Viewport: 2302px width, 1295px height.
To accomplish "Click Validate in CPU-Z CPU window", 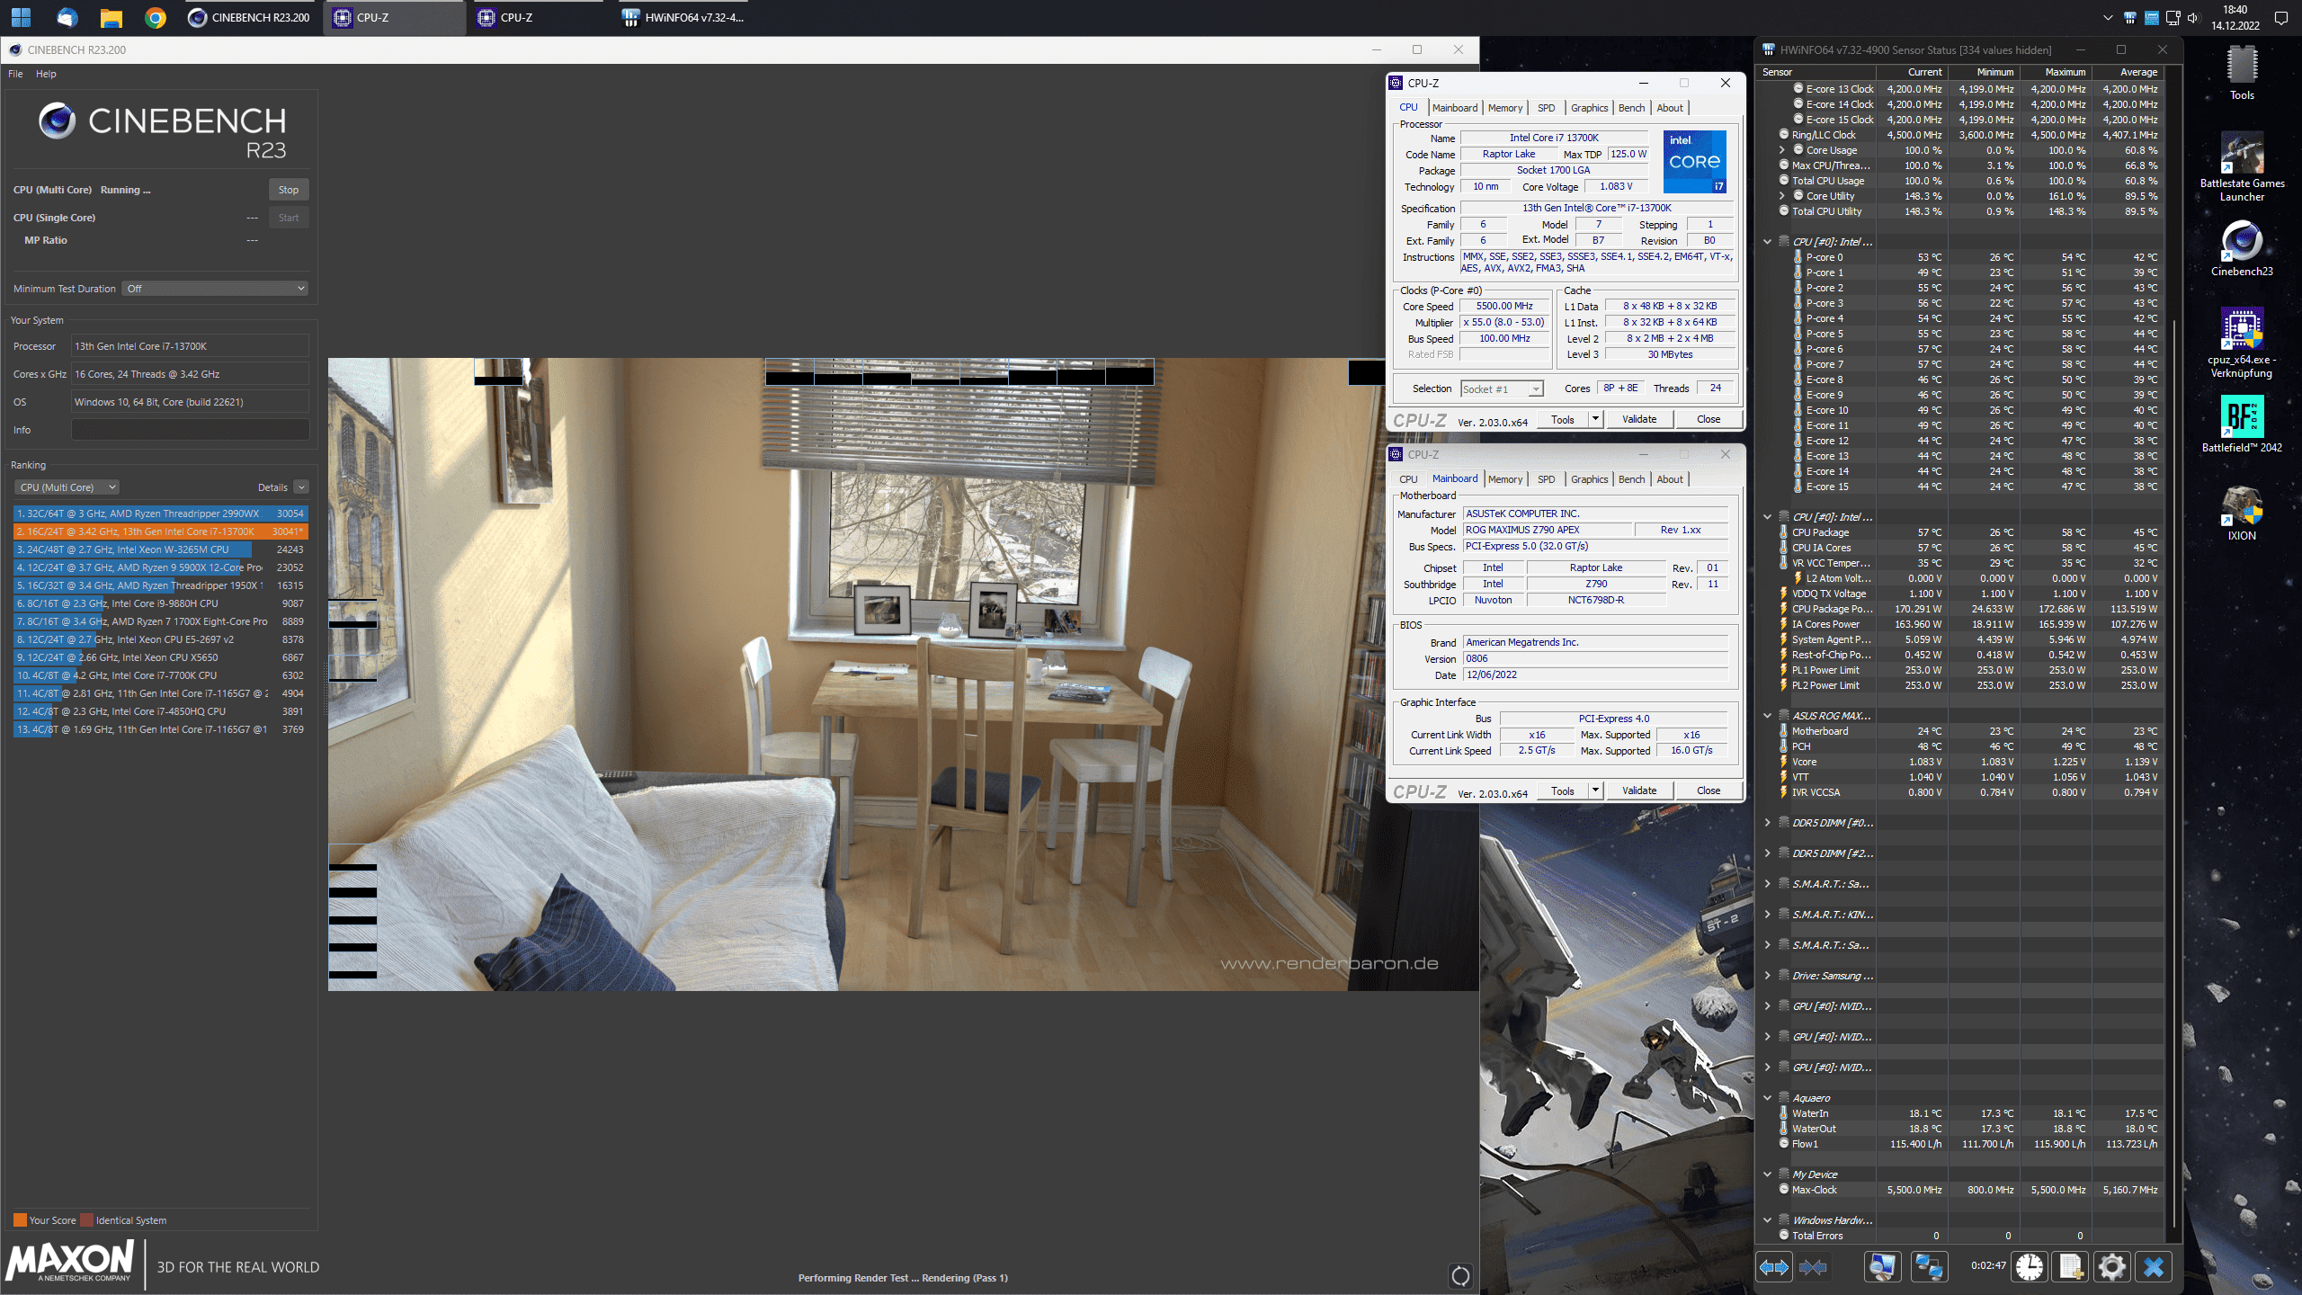I will (1638, 419).
